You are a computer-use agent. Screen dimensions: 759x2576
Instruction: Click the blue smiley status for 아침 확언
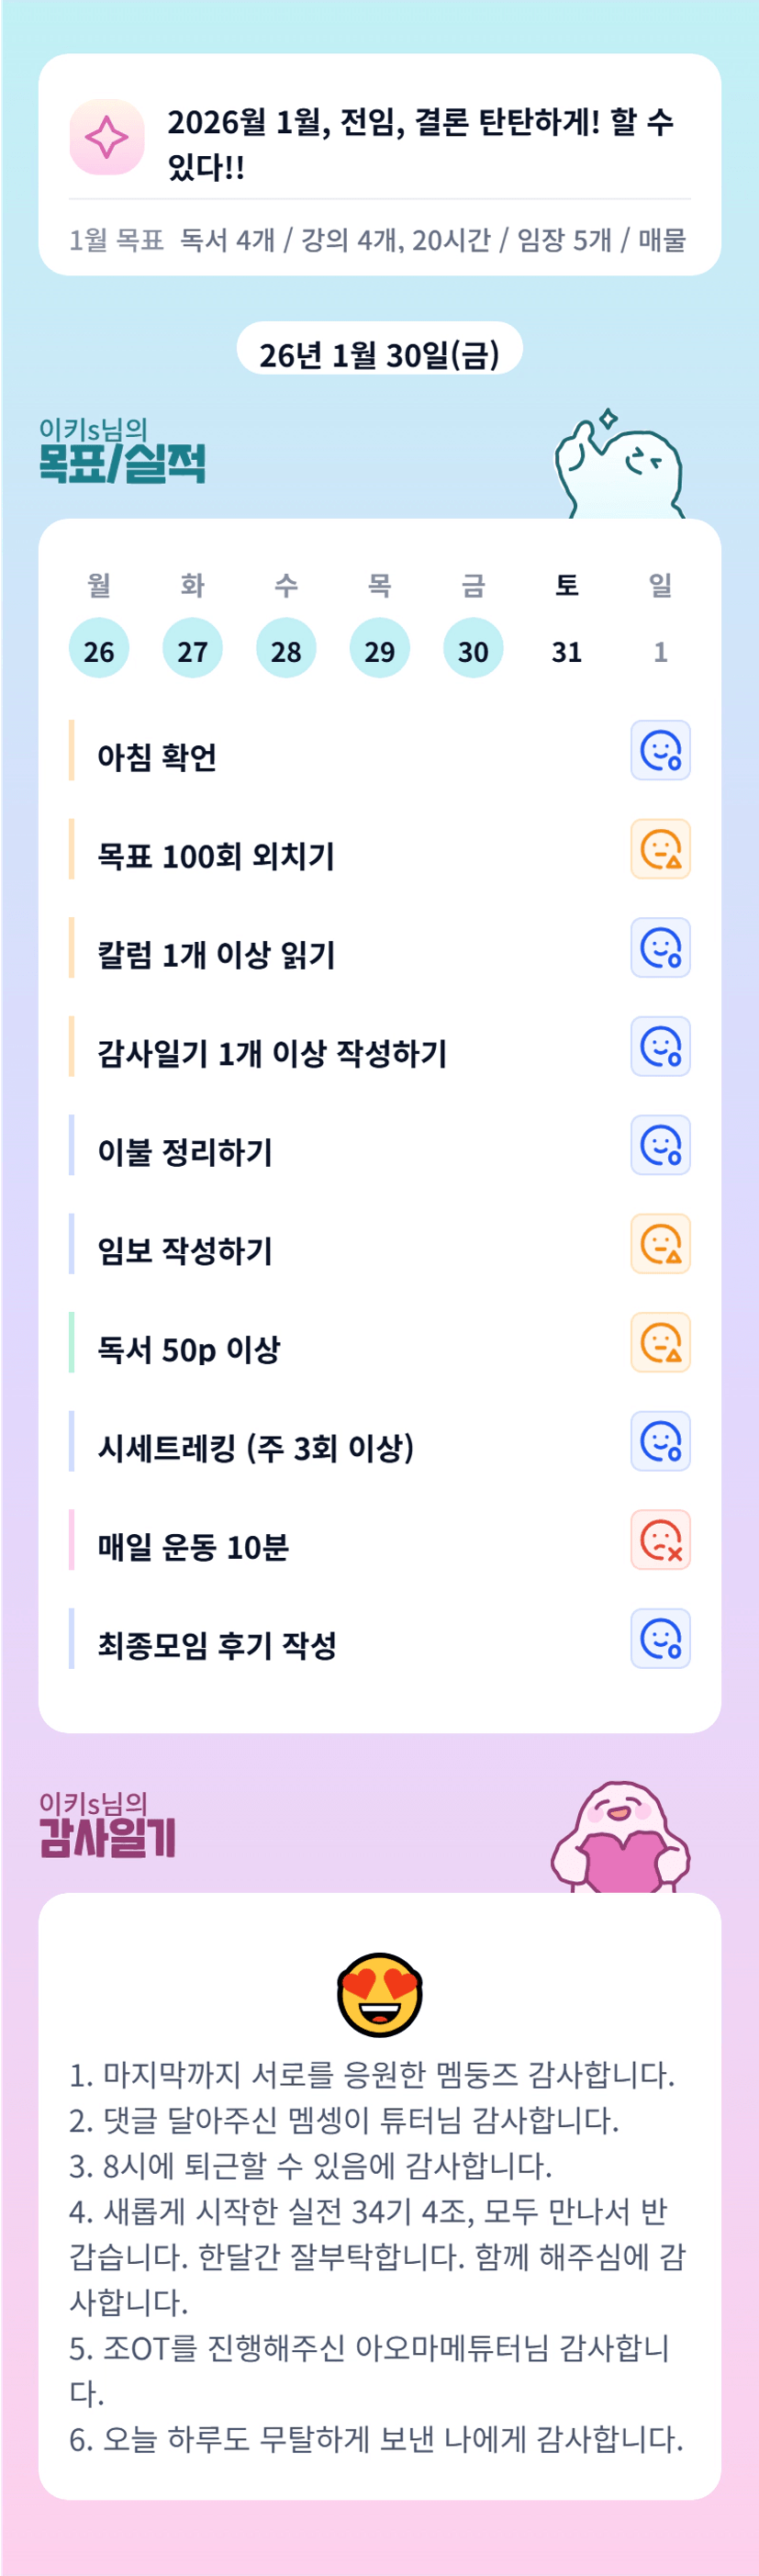tap(660, 750)
